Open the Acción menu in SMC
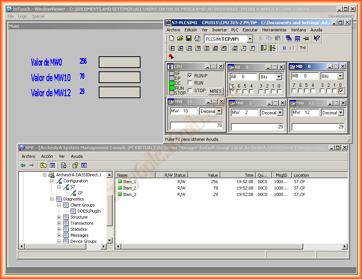The height and width of the screenshot is (279, 362). pyautogui.click(x=47, y=156)
